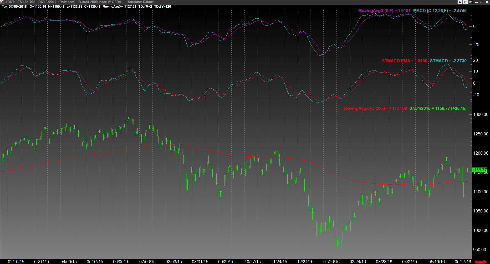Click the 08/31/15 date axis label

(200, 262)
